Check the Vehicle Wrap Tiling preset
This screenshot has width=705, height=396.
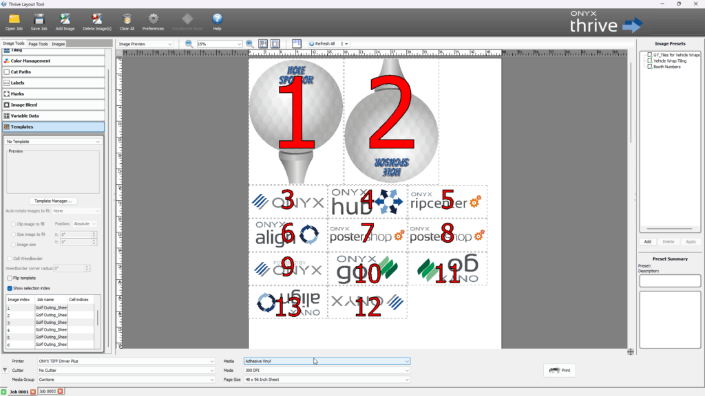click(x=649, y=60)
